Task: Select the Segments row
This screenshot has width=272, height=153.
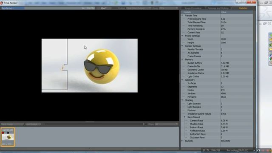Action: point(217,87)
